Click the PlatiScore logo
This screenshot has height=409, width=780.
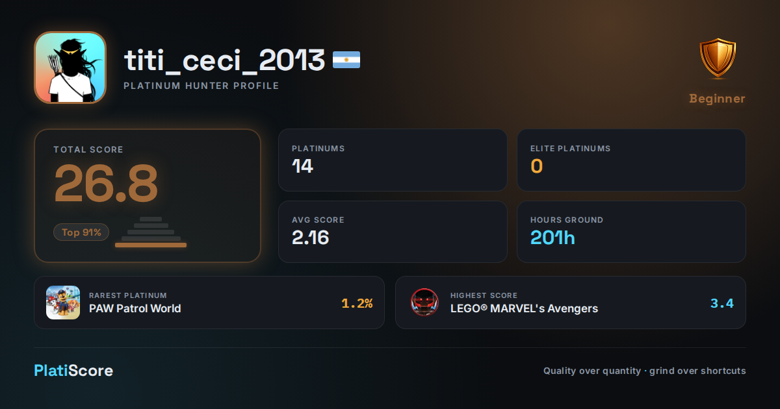pyautogui.click(x=73, y=371)
